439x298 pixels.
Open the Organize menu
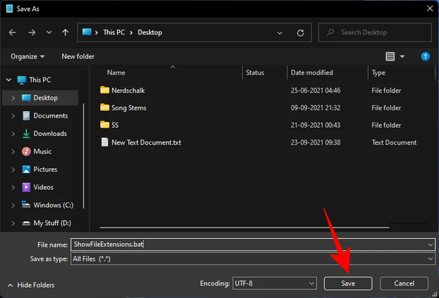pyautogui.click(x=28, y=56)
